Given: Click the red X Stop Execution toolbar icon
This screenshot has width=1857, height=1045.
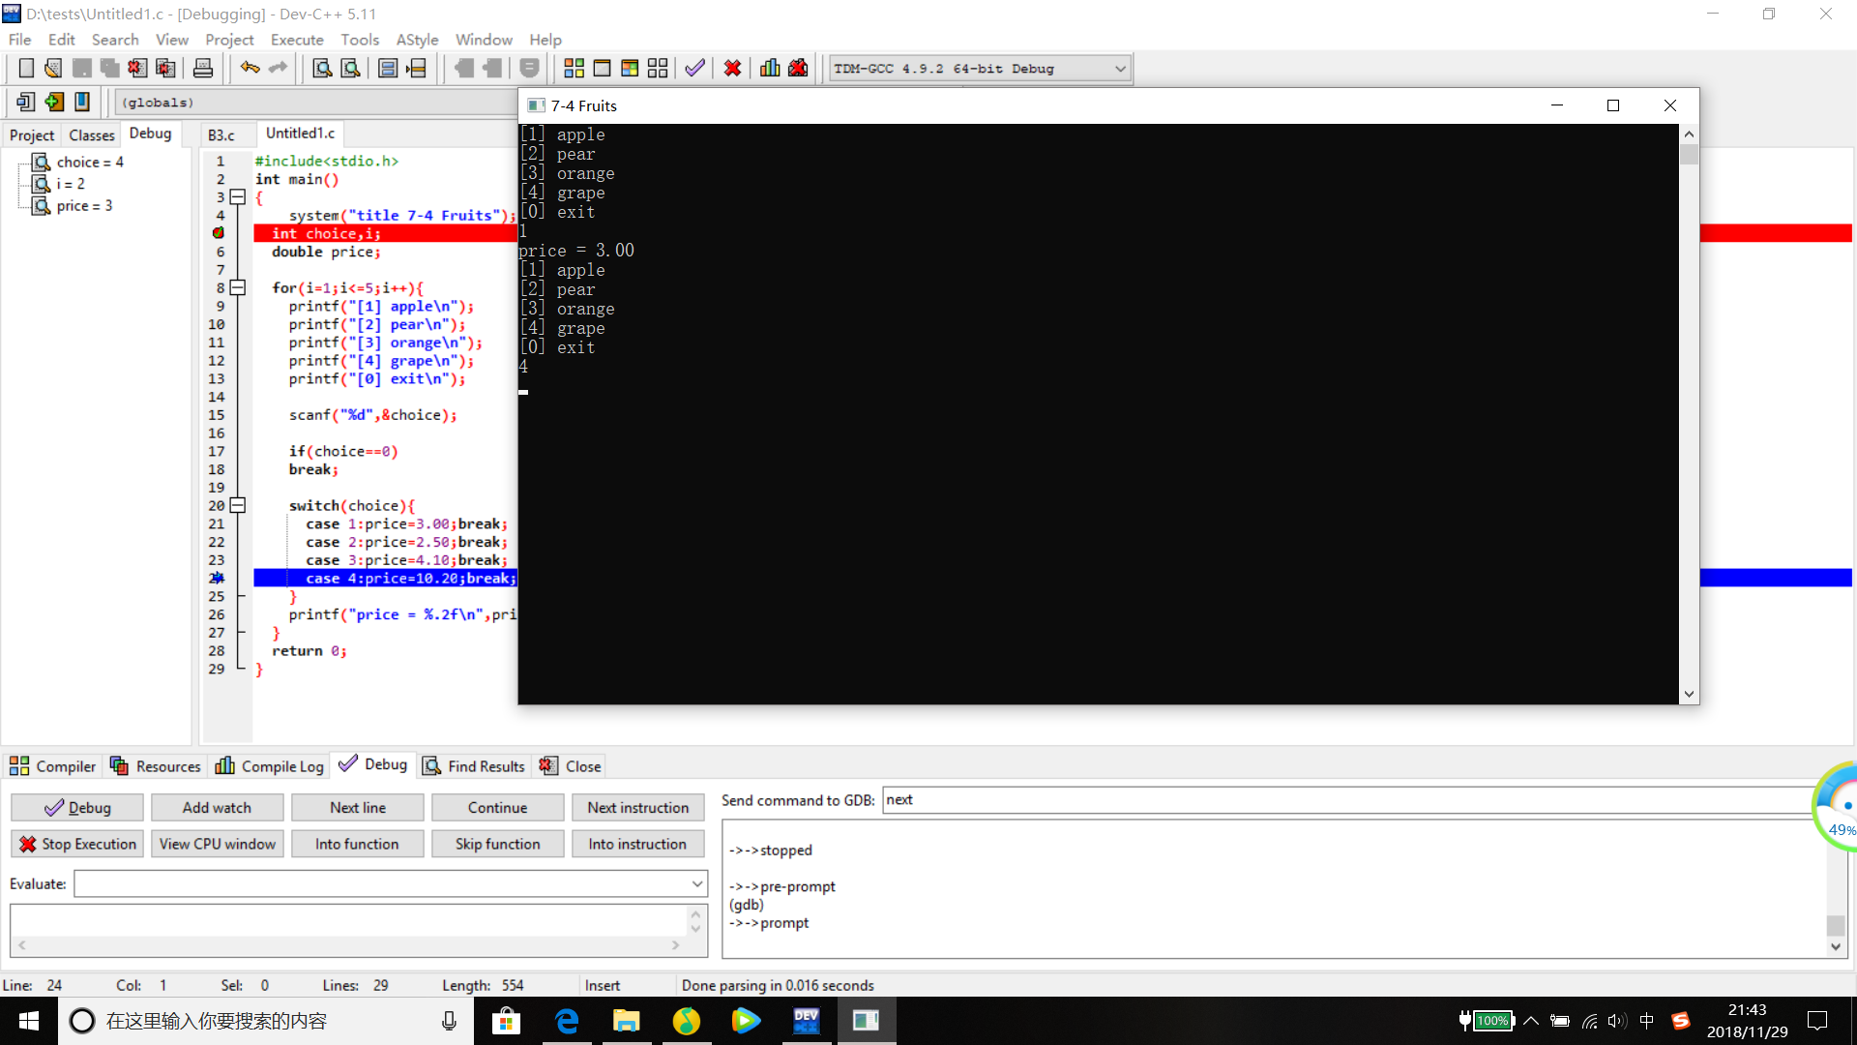Looking at the screenshot, I should (x=732, y=69).
